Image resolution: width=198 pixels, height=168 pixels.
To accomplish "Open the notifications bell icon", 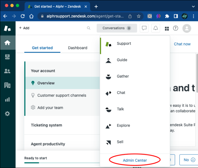I will pos(156,28).
